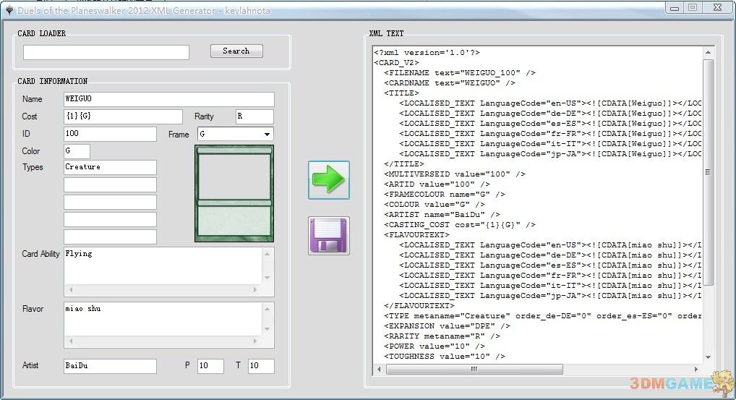Click the Rarity field showing R
This screenshot has height=400, width=736.
pos(254,116)
